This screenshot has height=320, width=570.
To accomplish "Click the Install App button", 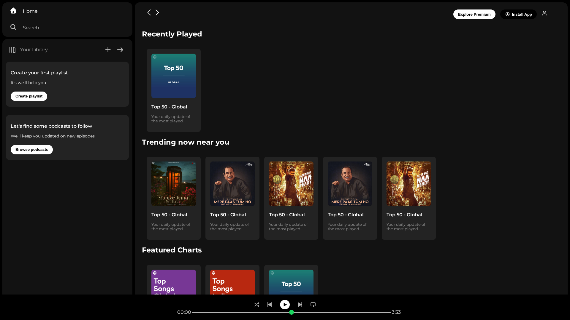I will (518, 14).
